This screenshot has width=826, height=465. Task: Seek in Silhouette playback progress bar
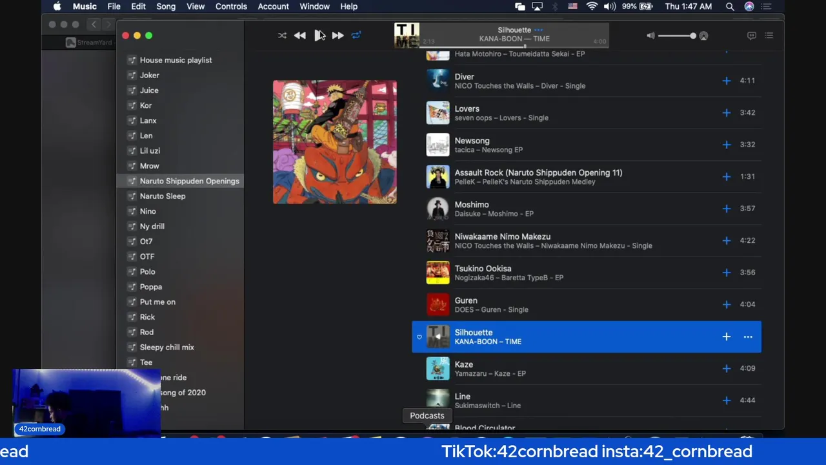click(x=514, y=47)
